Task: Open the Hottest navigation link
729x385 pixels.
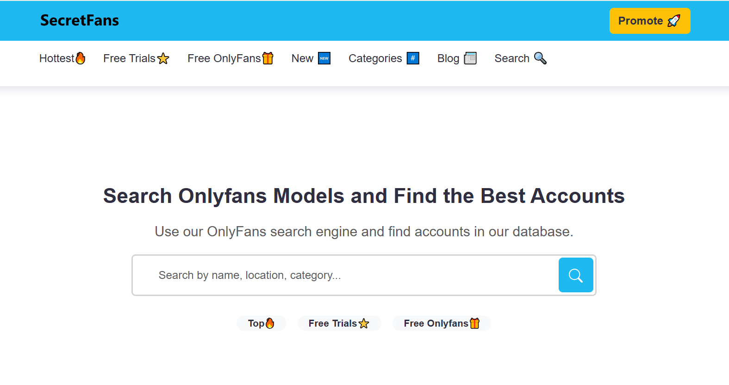Action: (x=56, y=58)
